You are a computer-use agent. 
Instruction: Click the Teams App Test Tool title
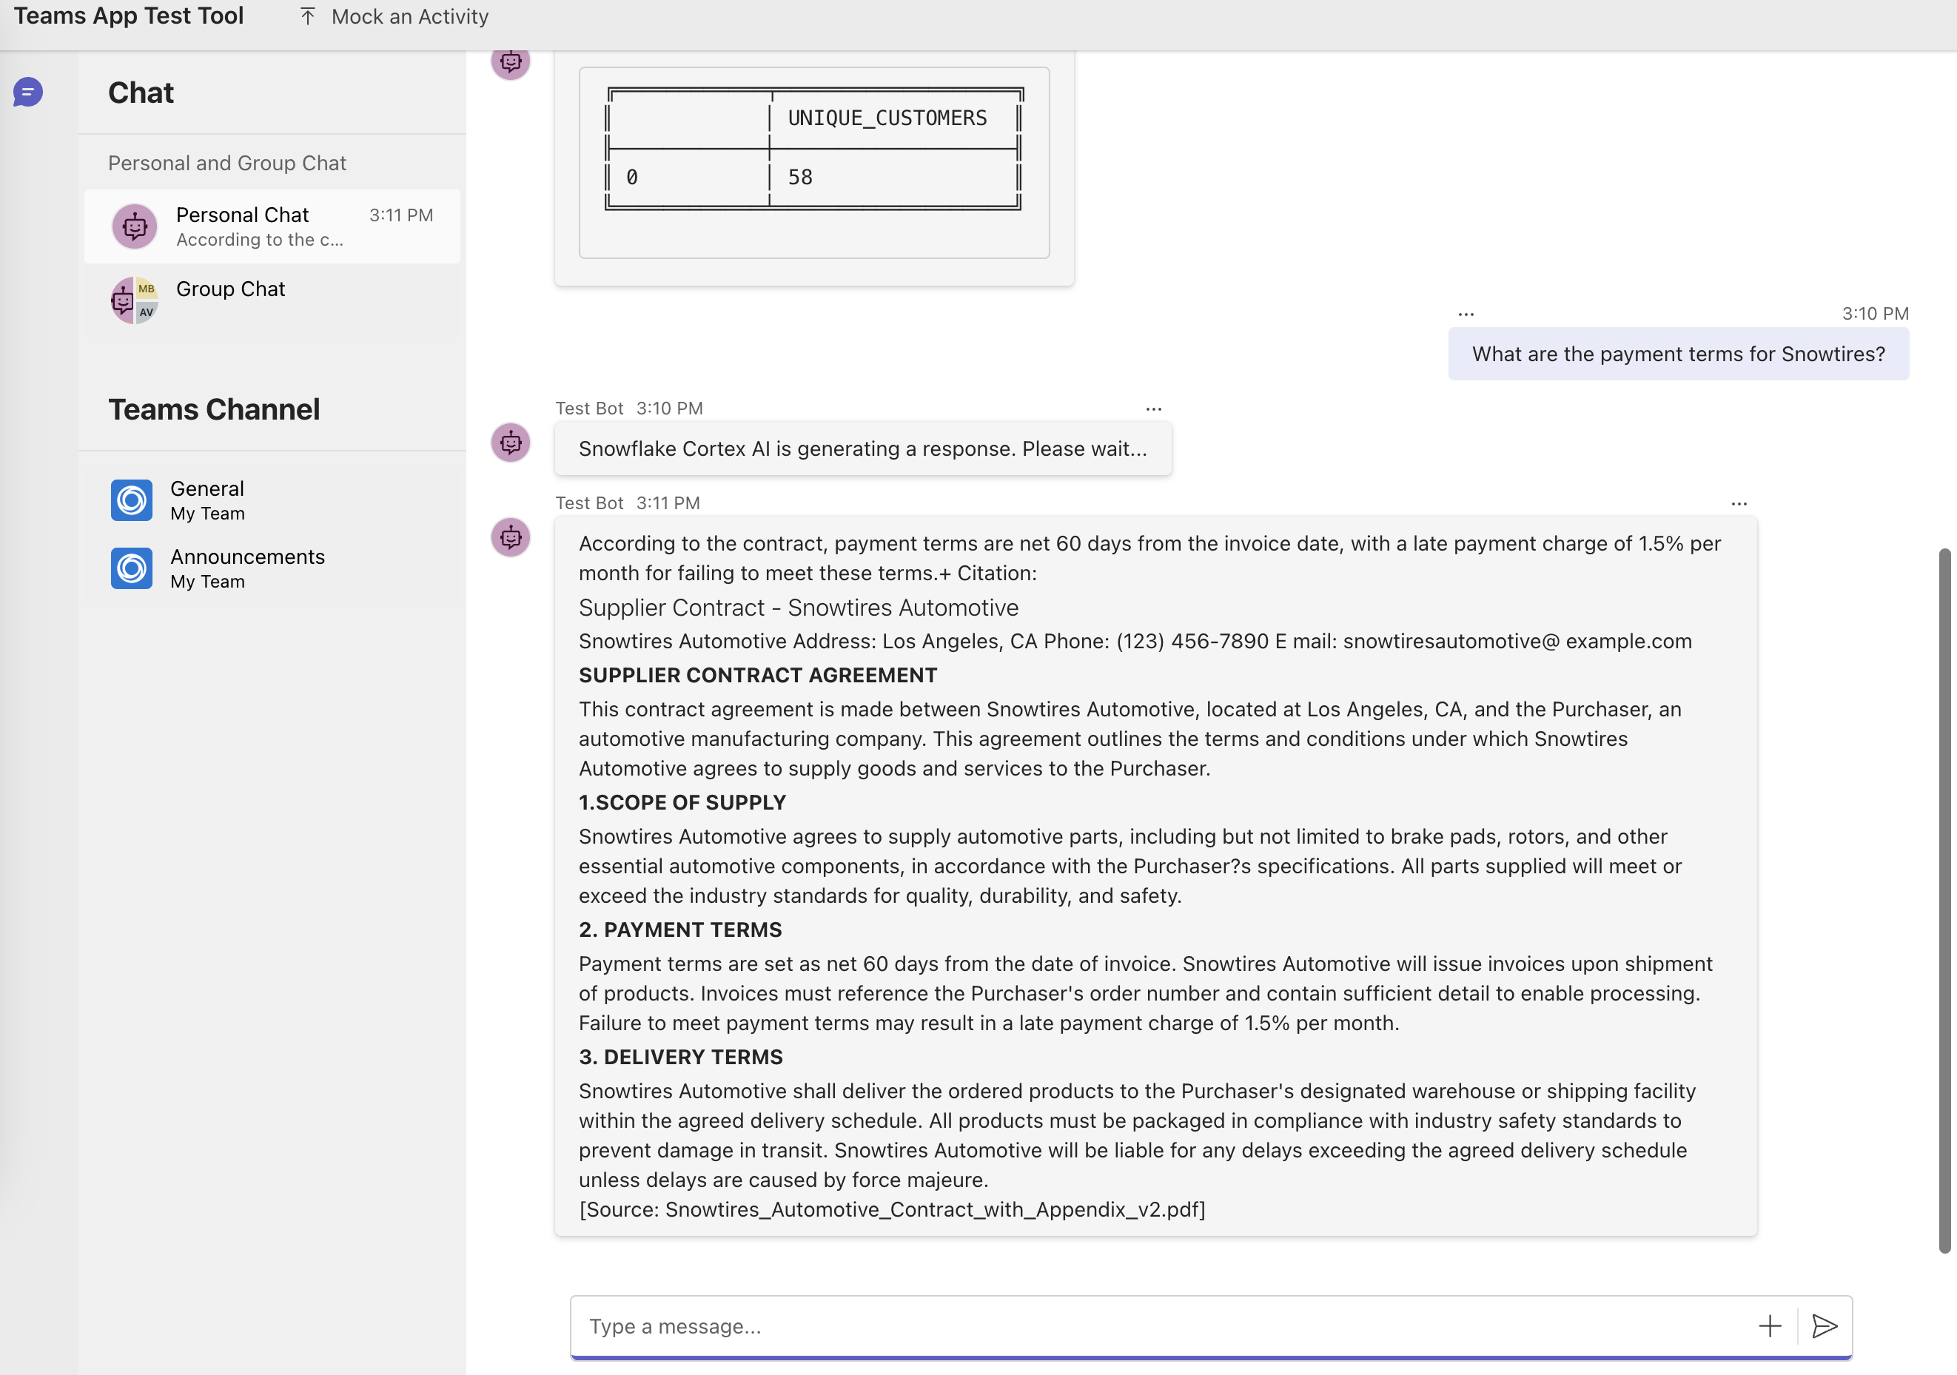pos(129,16)
